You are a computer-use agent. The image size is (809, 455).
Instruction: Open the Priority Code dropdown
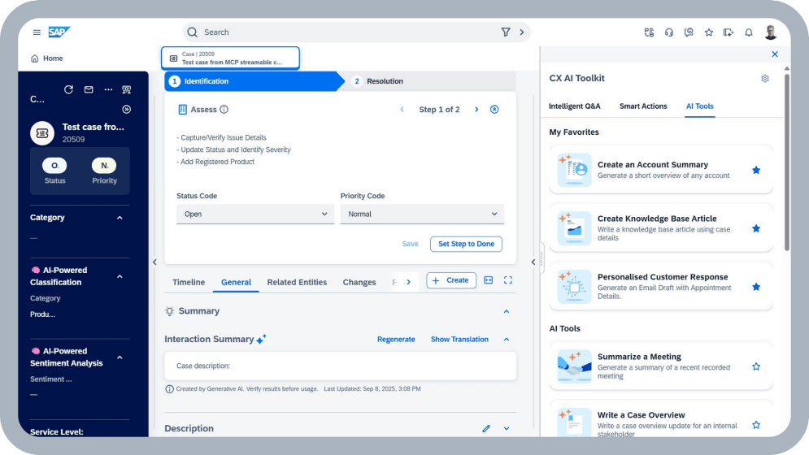(422, 214)
